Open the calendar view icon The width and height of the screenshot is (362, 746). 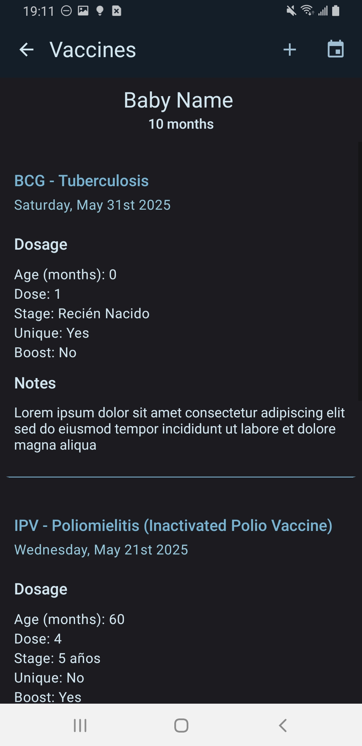[x=336, y=49]
